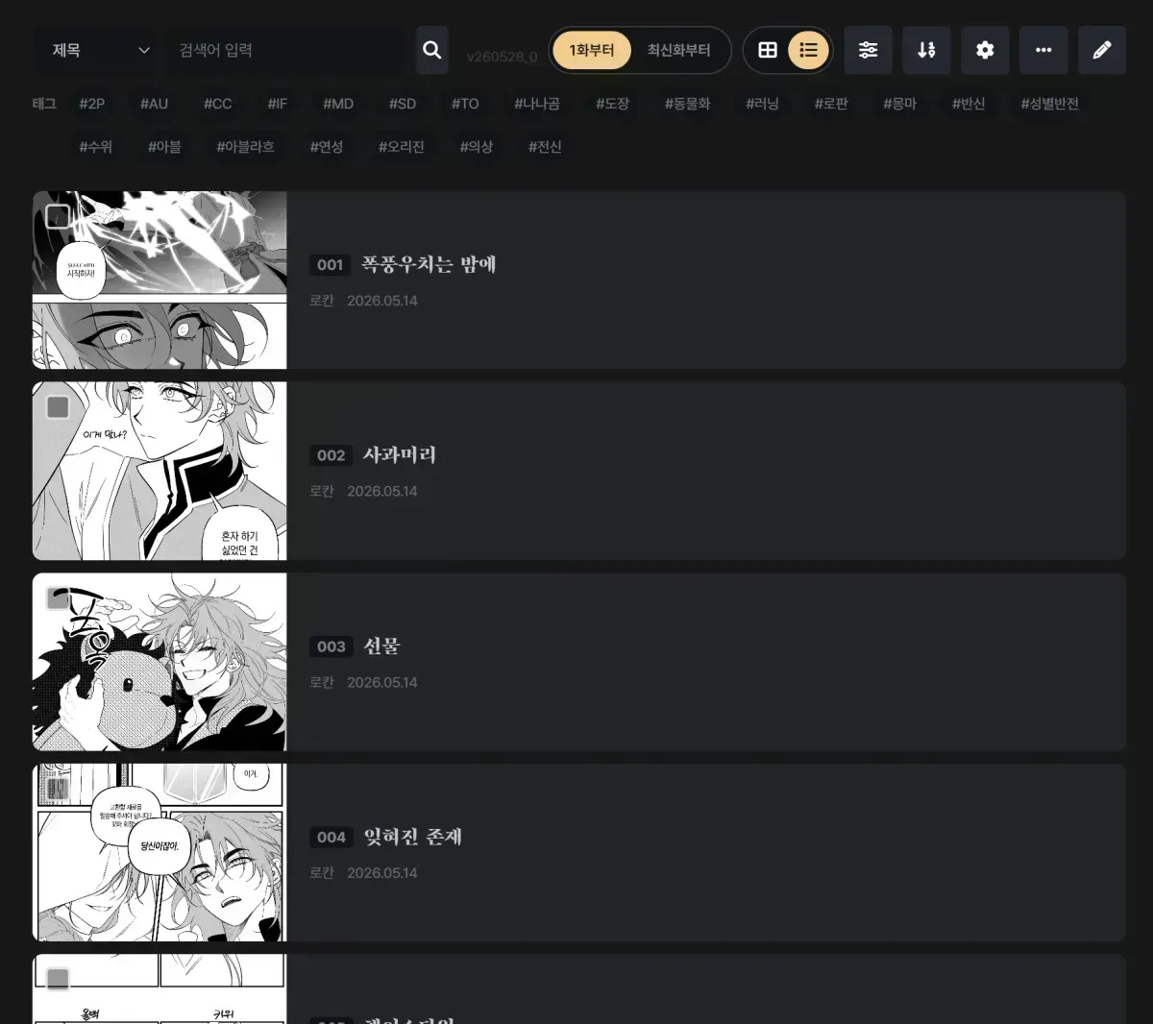Tick checkbox on episode 002 thumbnail
This screenshot has height=1024, width=1153.
(58, 407)
